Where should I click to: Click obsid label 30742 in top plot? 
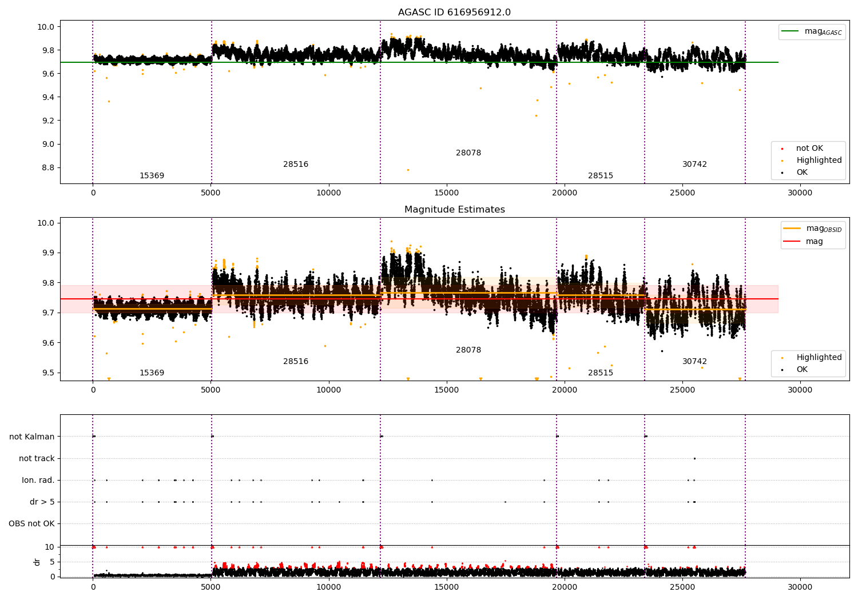click(694, 165)
